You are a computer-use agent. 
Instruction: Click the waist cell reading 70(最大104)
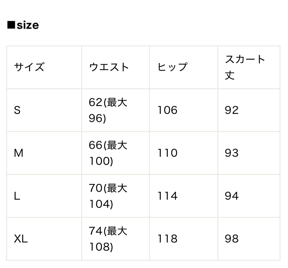(108, 196)
